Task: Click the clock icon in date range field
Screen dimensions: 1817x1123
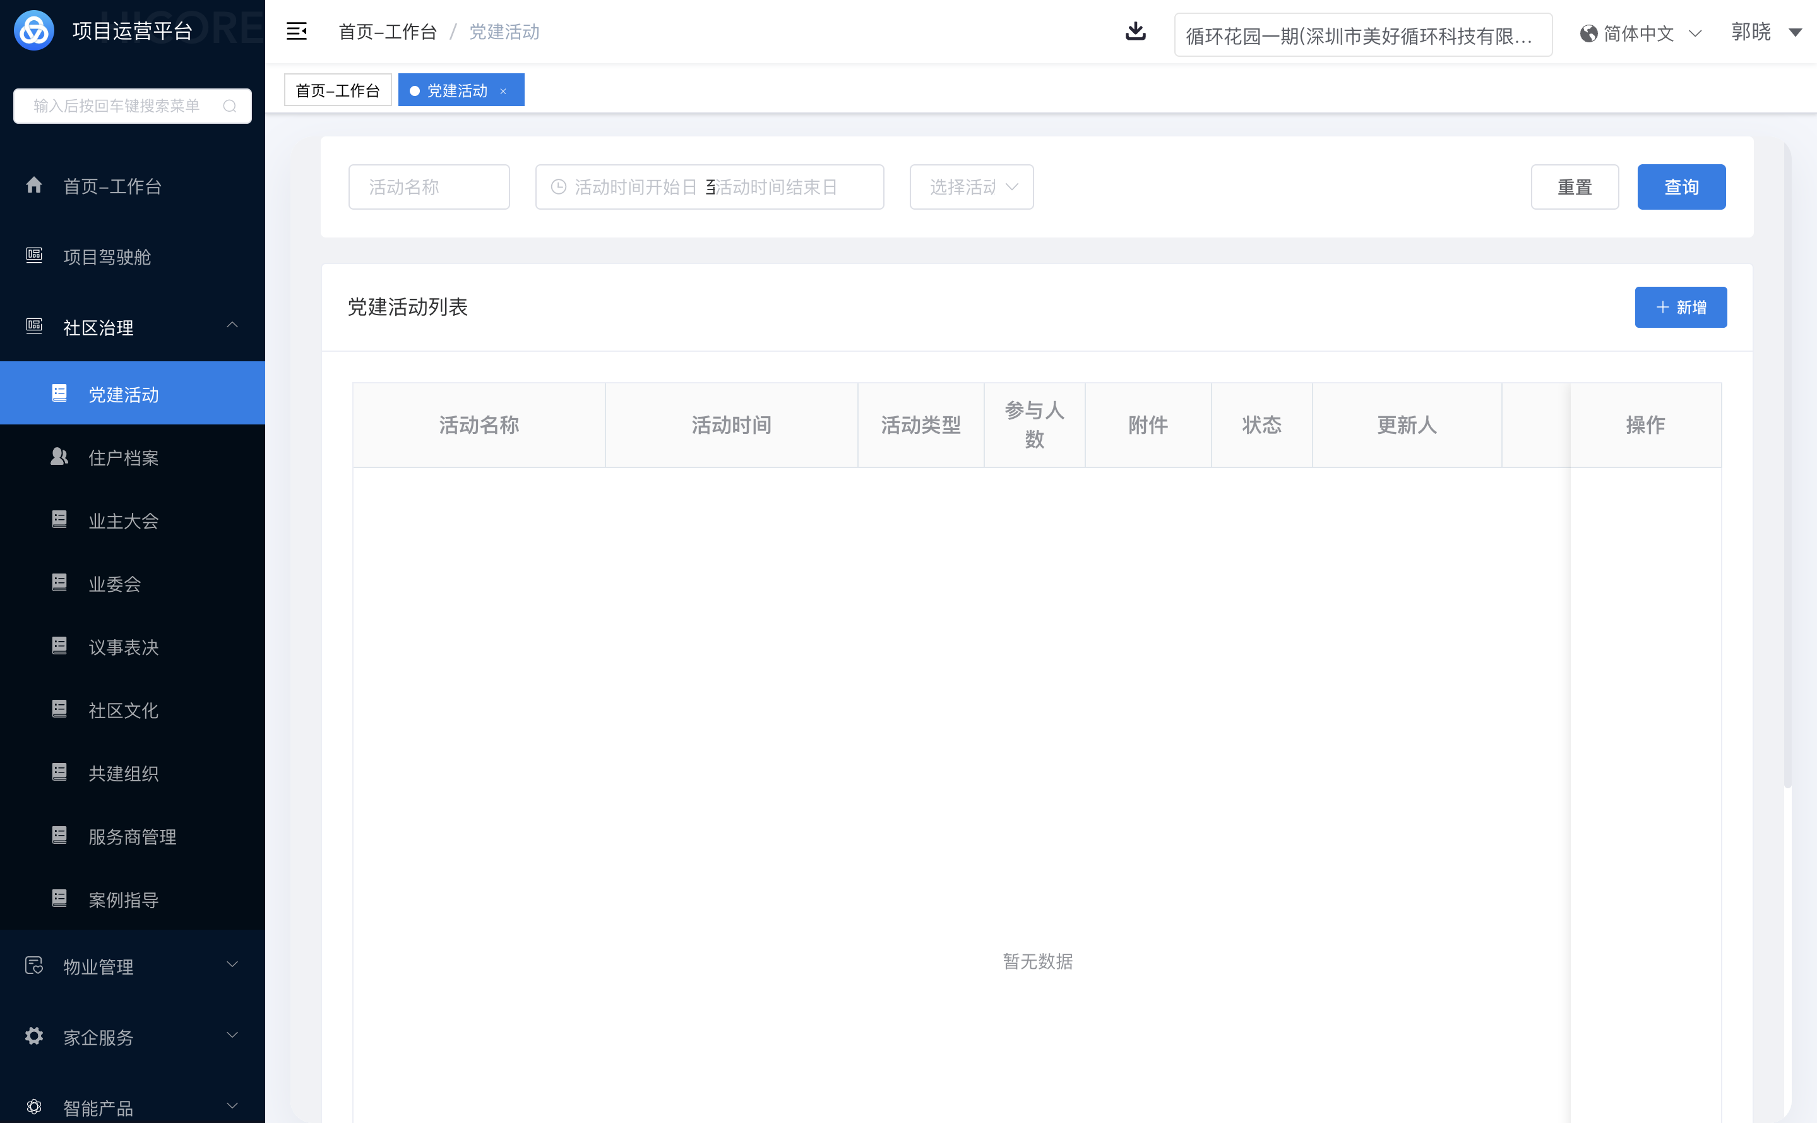Action: (x=558, y=187)
